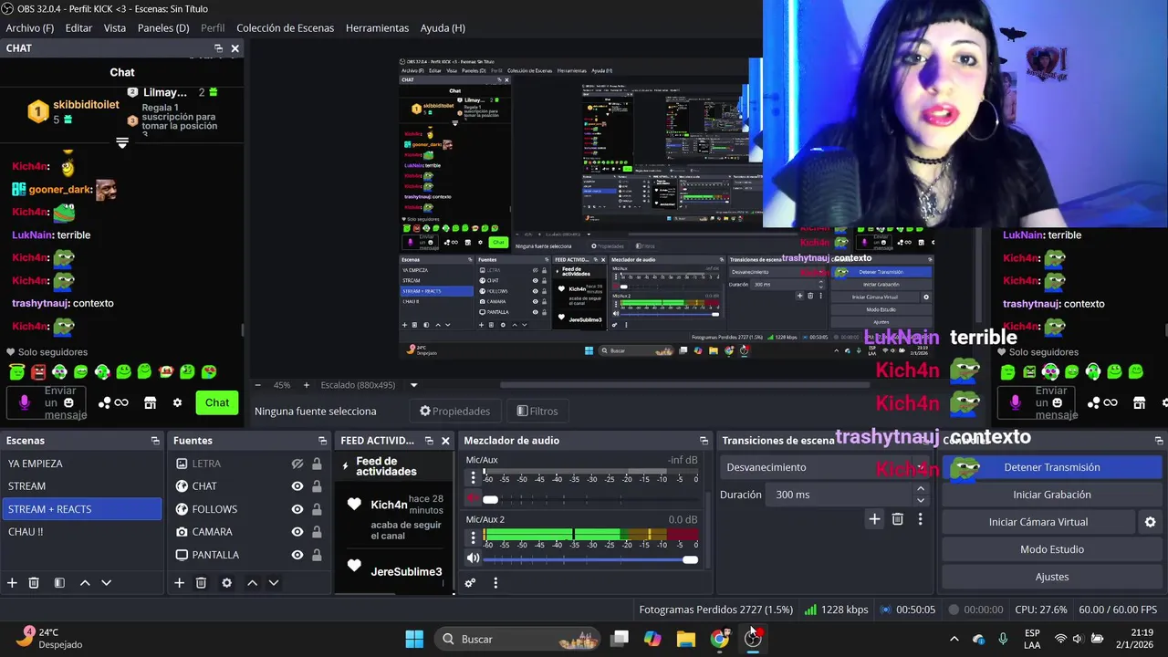
Task: Open chat settings gear in Chat dock
Action: (x=177, y=402)
